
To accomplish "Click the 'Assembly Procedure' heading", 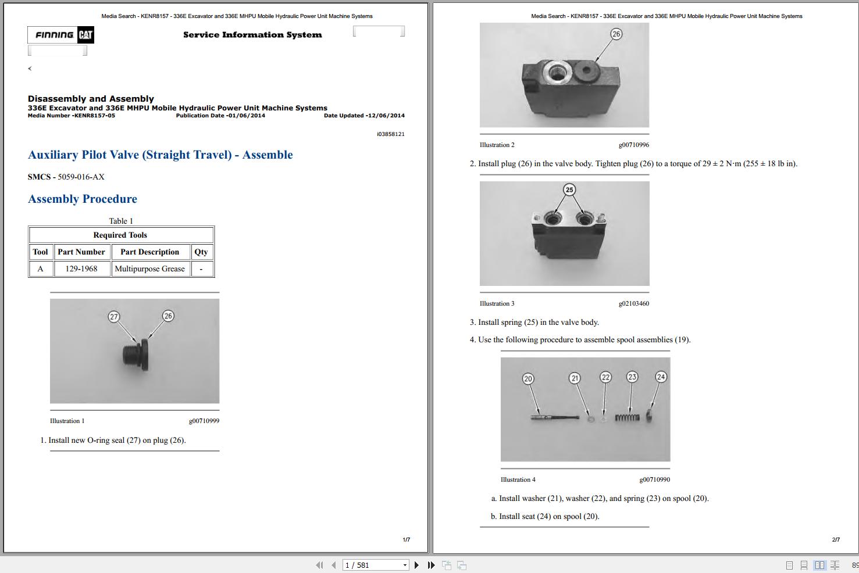I will 83,199.
